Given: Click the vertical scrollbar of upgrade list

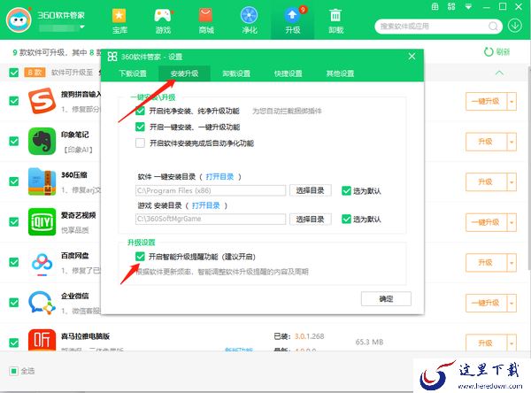Looking at the screenshot, I should (529, 167).
